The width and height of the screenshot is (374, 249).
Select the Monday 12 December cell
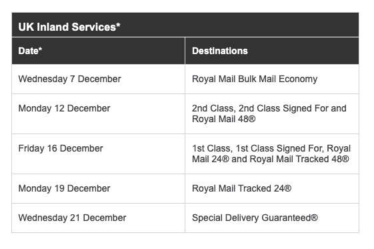(x=98, y=114)
